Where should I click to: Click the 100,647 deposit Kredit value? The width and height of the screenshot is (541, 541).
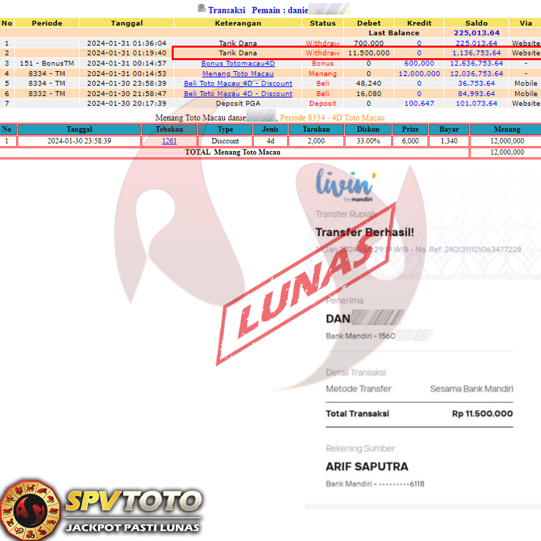(419, 103)
